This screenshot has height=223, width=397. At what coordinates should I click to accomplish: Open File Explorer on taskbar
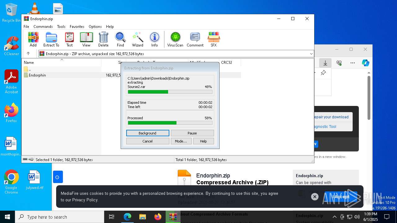142,217
